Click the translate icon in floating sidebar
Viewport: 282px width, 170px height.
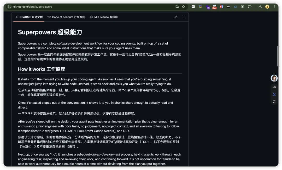click(x=274, y=94)
